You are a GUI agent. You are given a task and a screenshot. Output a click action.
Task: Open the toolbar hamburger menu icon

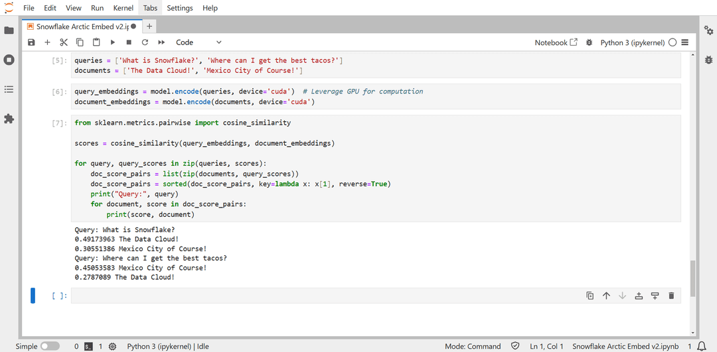tap(684, 42)
